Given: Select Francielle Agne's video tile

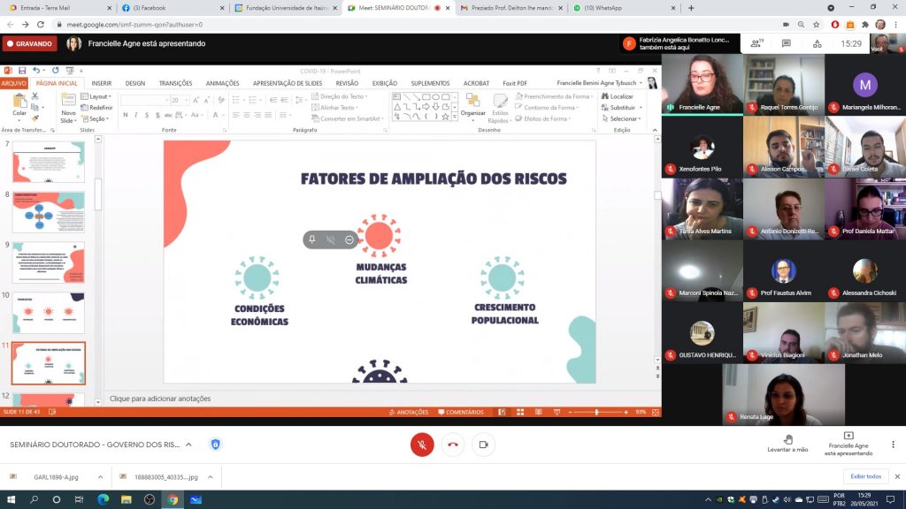Looking at the screenshot, I should 702,84.
